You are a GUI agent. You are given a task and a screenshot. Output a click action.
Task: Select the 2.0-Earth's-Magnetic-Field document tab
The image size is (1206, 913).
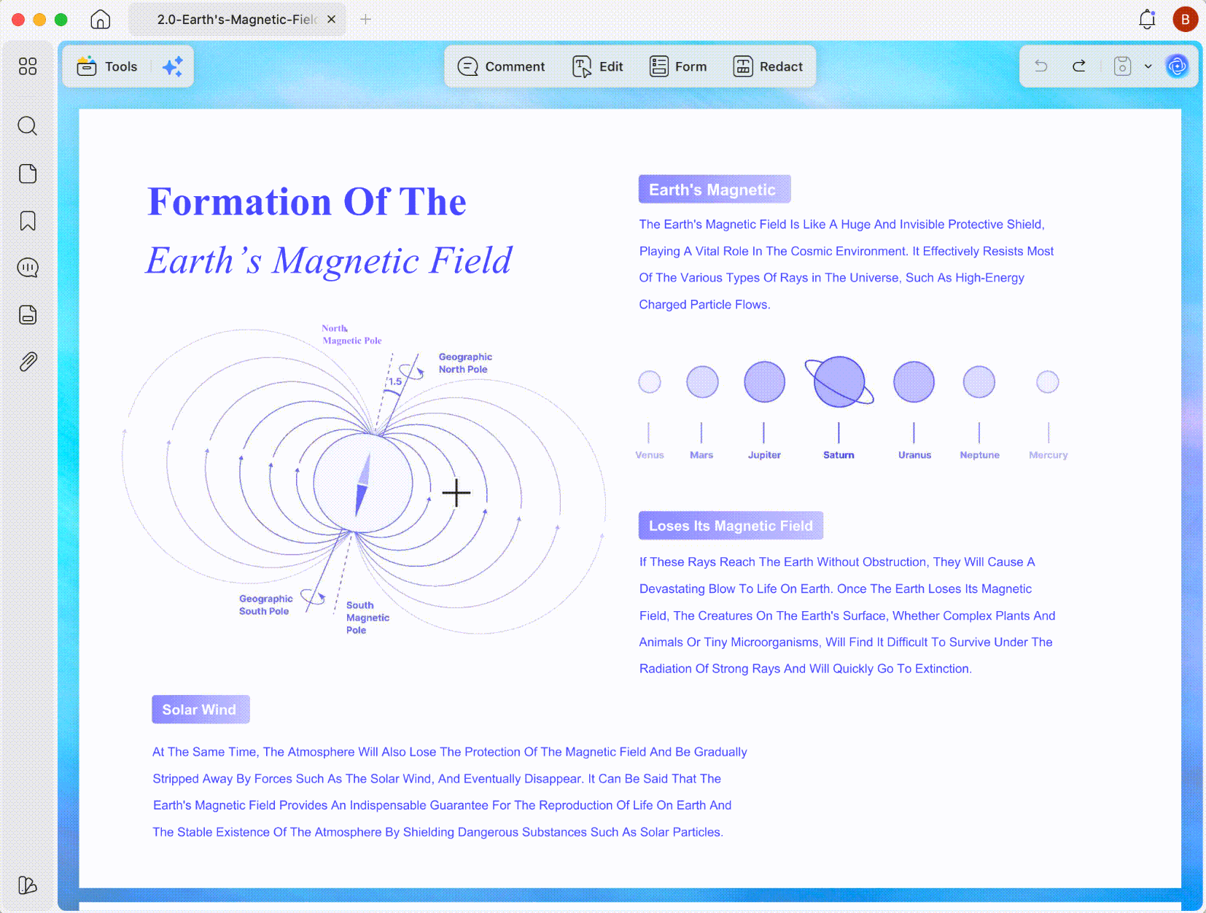(236, 20)
